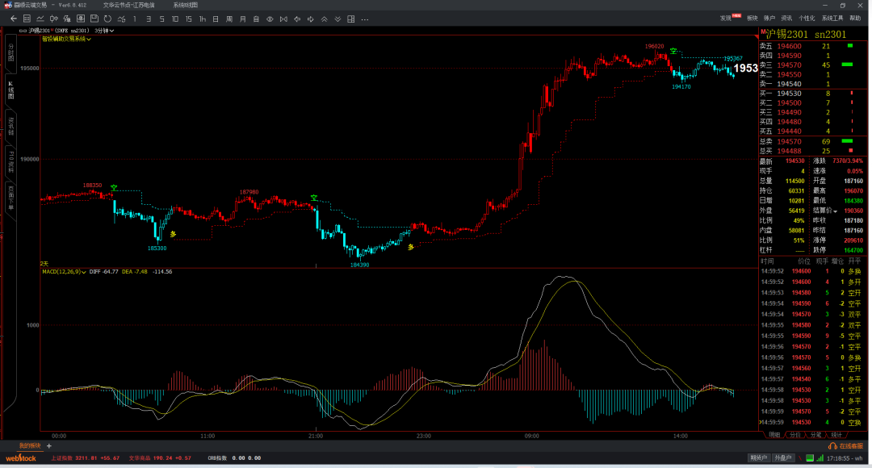Open the 结算价 dropdown arrow
This screenshot has height=468, width=872.
tap(836, 211)
